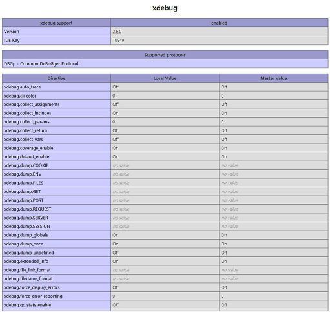This screenshot has width=330, height=312.
Task: Click master value of xdebug.collect_includes
Action: coord(224,113)
